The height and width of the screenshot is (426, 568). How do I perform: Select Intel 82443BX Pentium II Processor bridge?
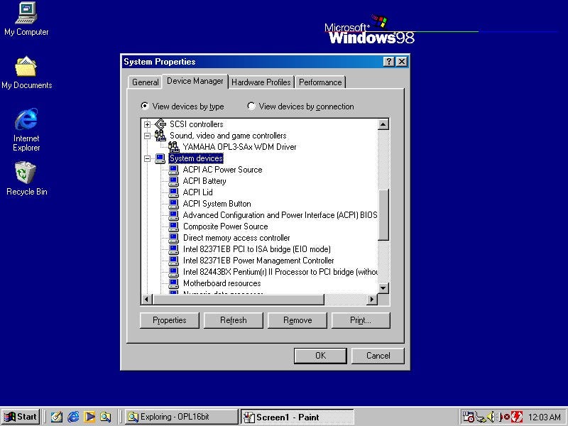[x=280, y=272]
